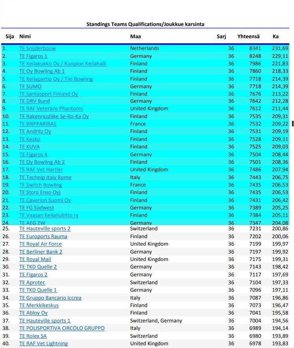This screenshot has height=348, width=294.
Task: Click the Ka column header
Action: (x=275, y=37)
